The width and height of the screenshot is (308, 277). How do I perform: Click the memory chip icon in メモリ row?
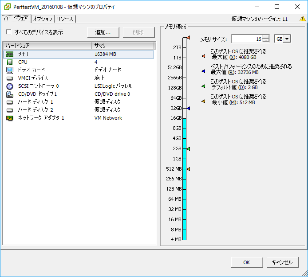(x=10, y=54)
